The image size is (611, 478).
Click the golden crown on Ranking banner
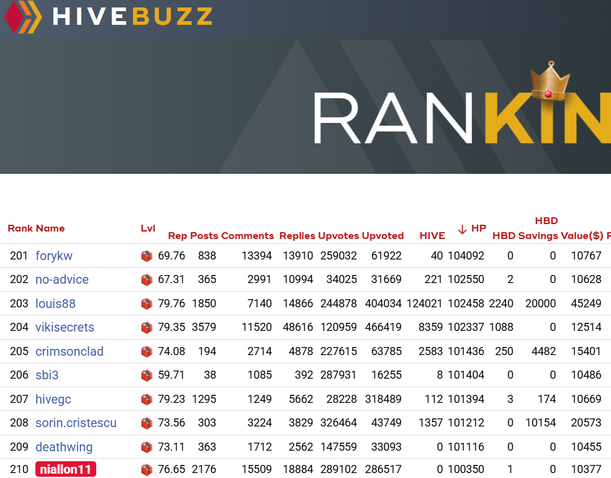click(550, 83)
